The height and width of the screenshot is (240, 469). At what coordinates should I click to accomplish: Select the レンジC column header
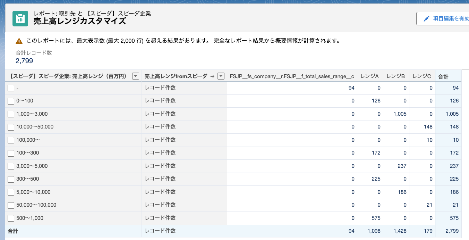click(421, 76)
